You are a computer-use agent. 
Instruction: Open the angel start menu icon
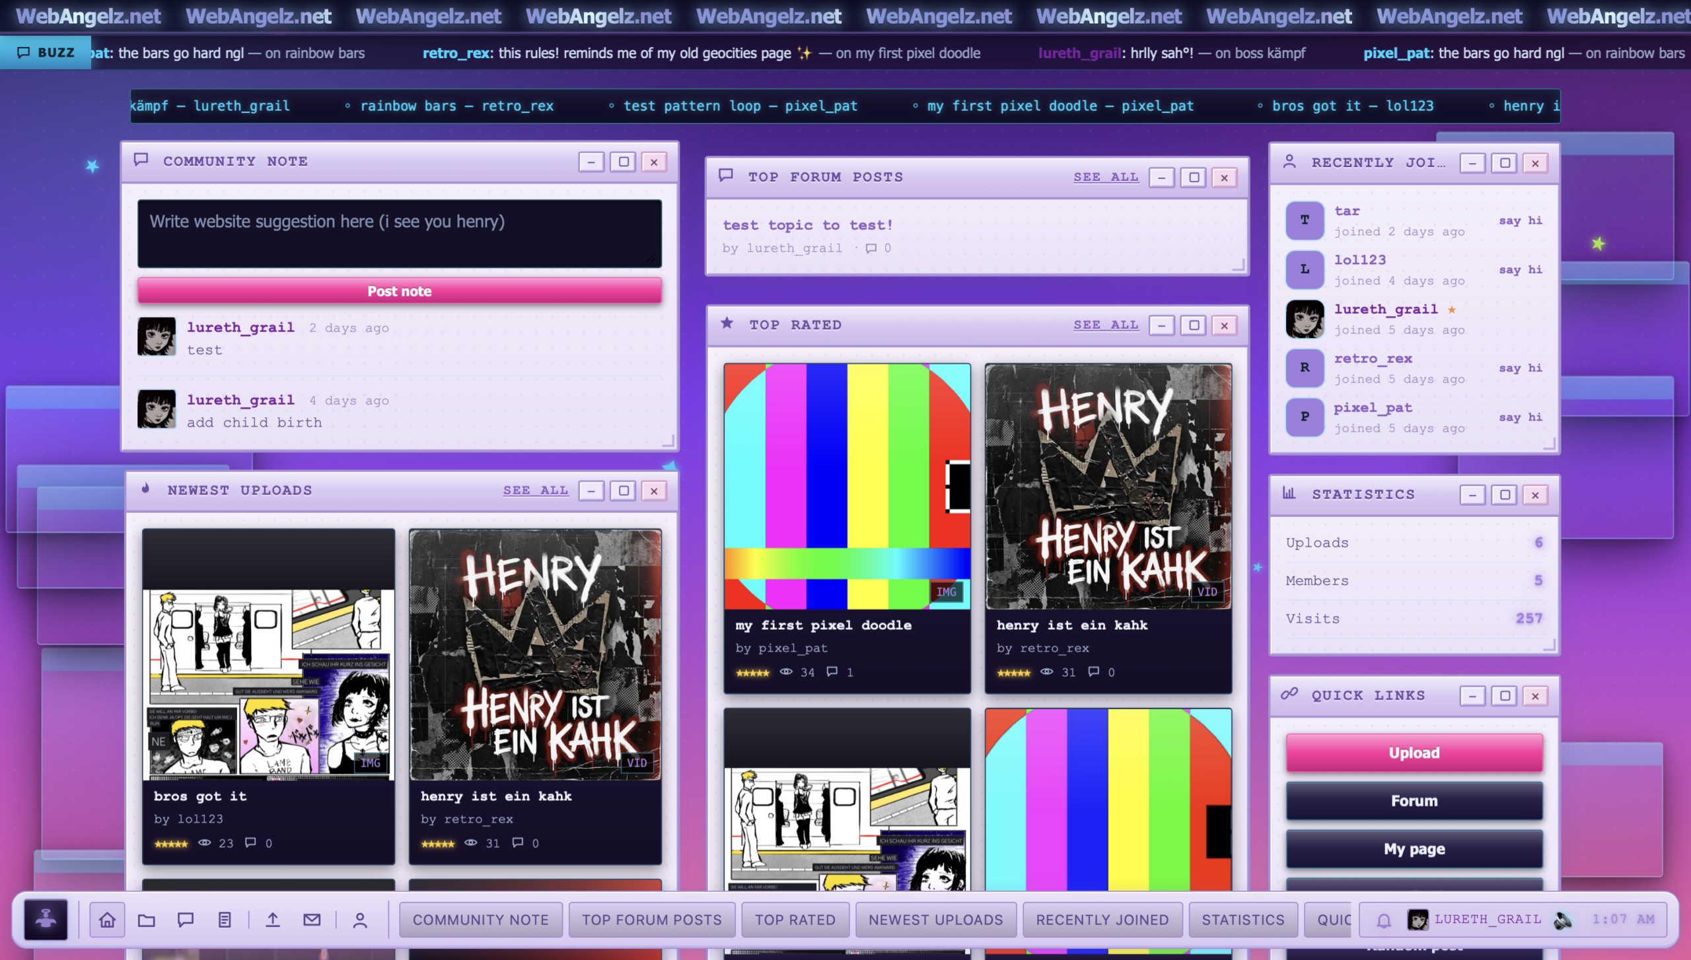point(46,919)
